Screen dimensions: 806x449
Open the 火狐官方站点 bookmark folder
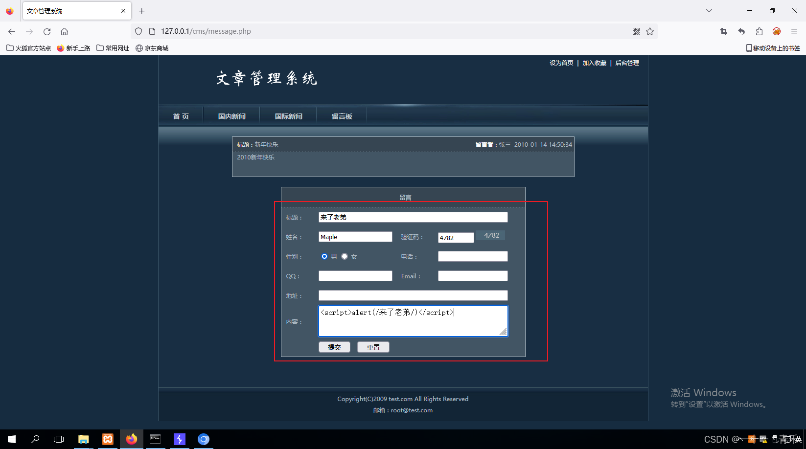(x=28, y=48)
